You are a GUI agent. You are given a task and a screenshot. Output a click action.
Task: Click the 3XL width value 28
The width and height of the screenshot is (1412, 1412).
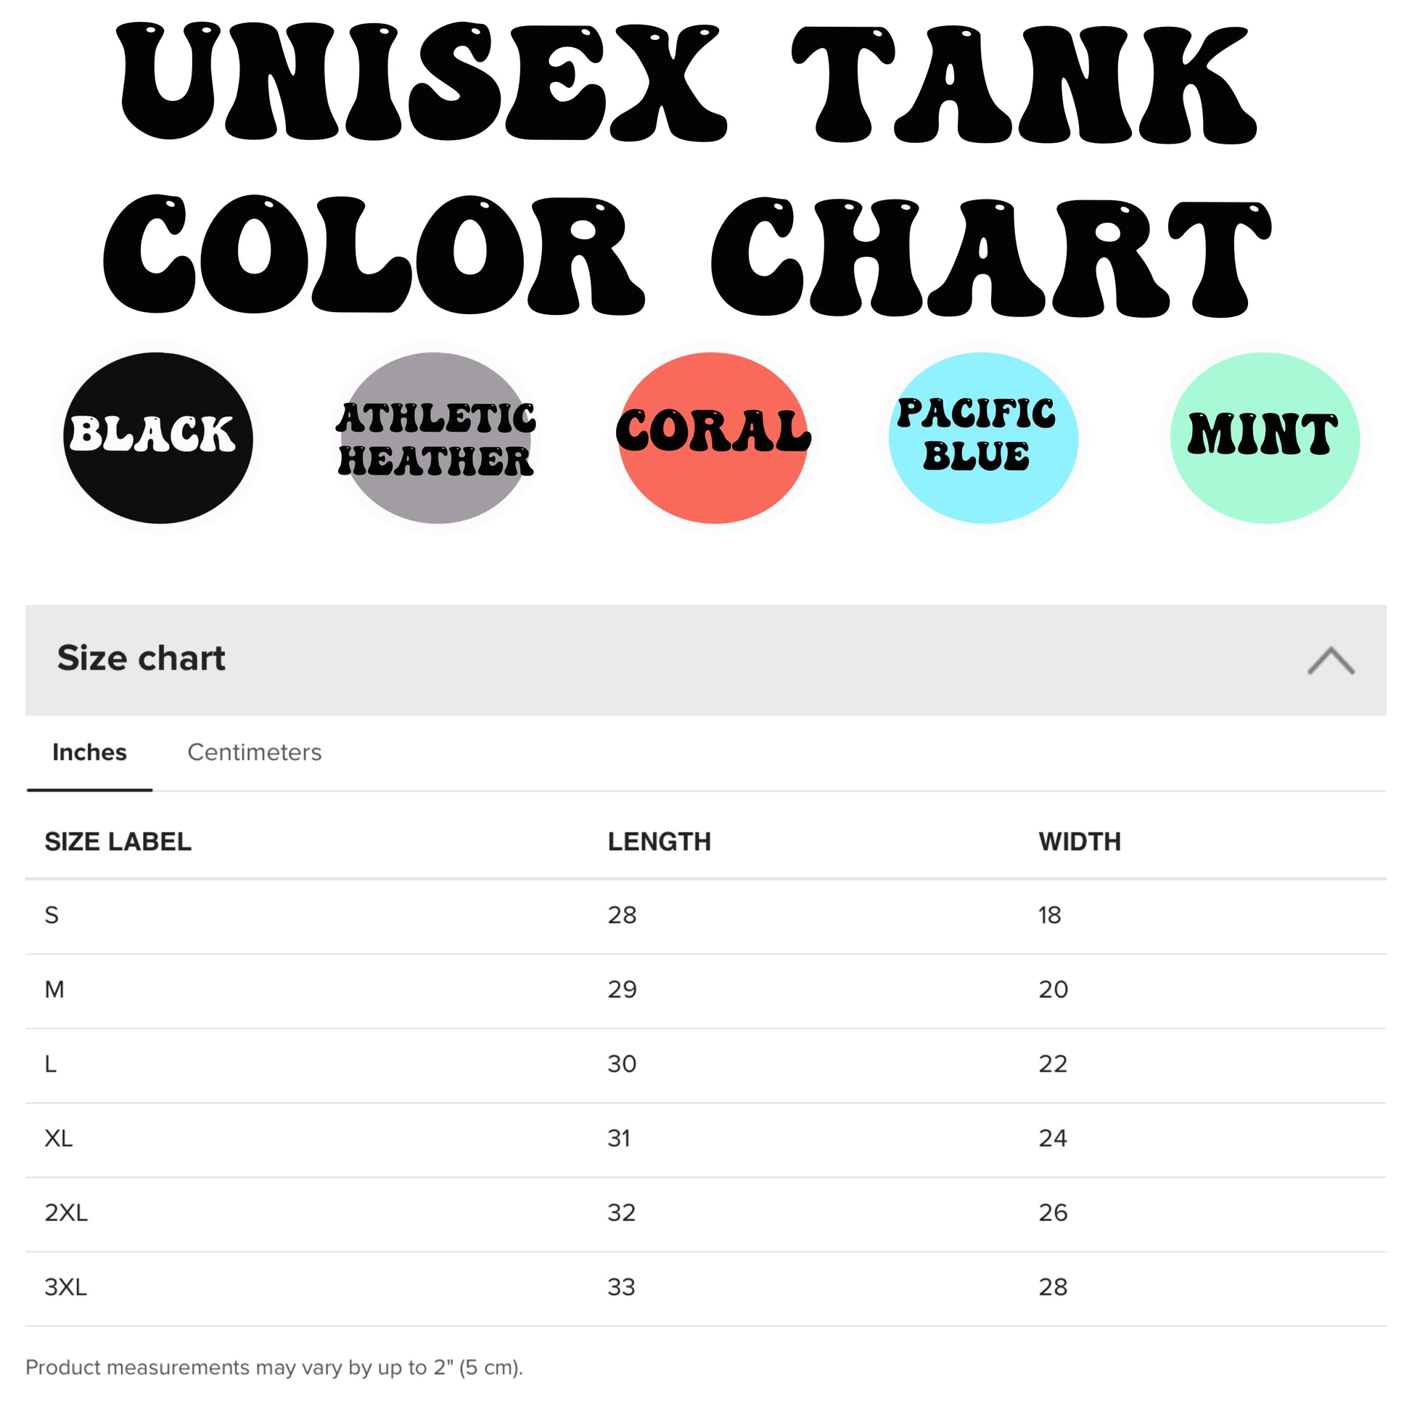coord(1053,1287)
